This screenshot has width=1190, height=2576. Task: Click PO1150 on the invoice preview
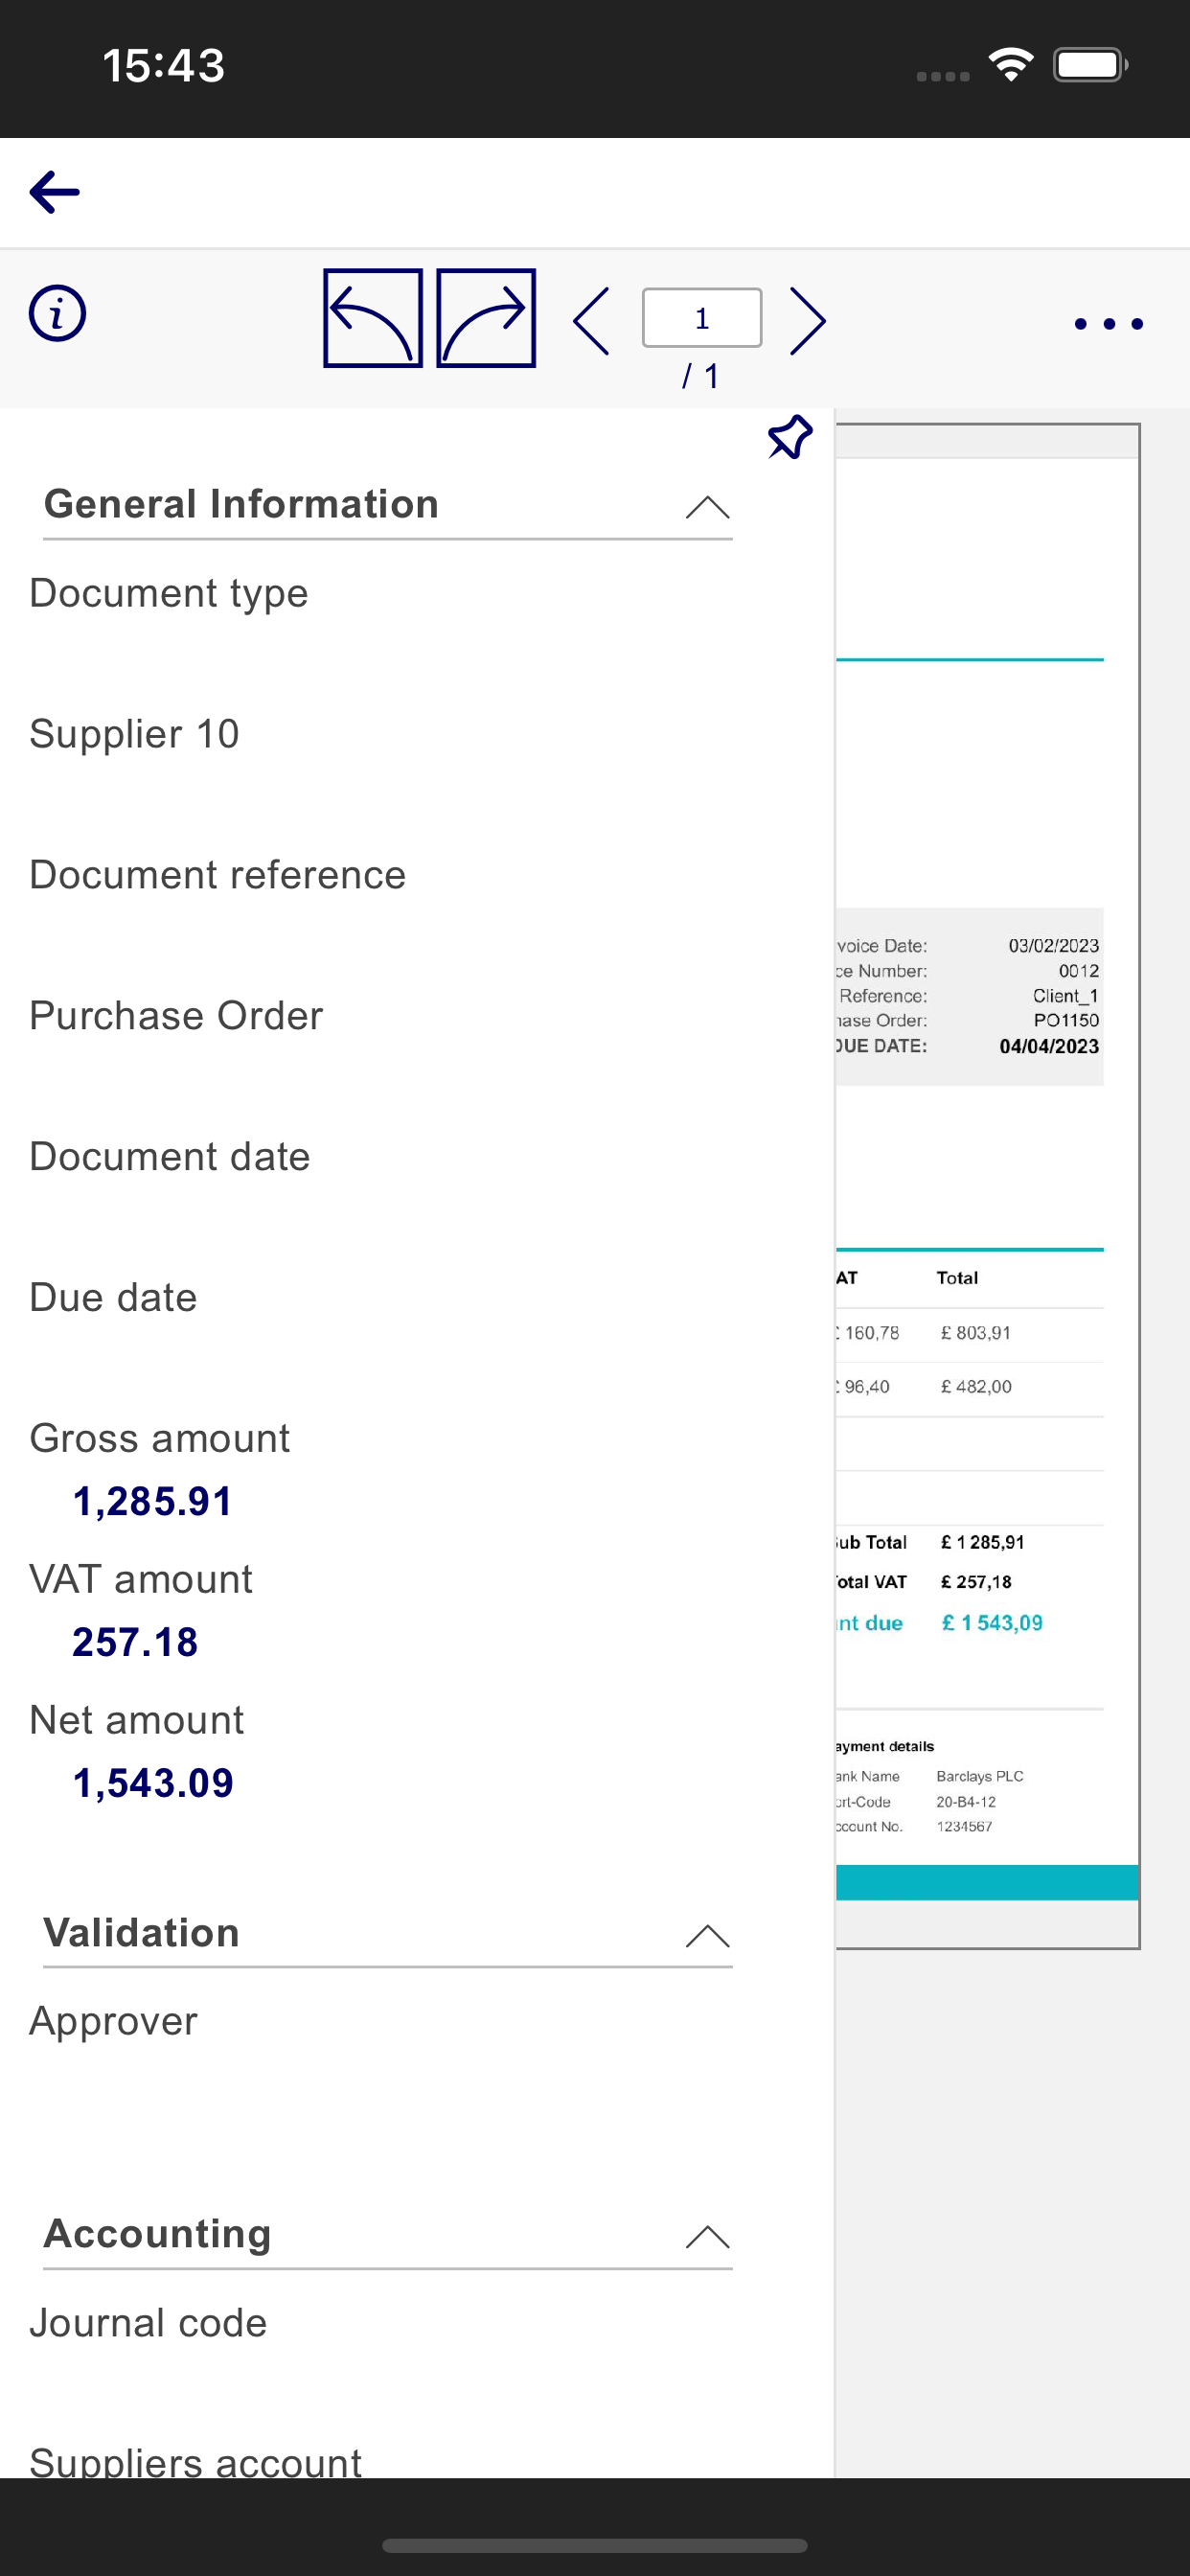click(1066, 1020)
